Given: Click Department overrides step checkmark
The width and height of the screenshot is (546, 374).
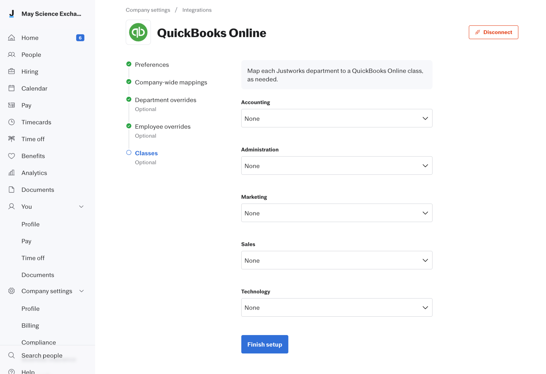Looking at the screenshot, I should [129, 100].
